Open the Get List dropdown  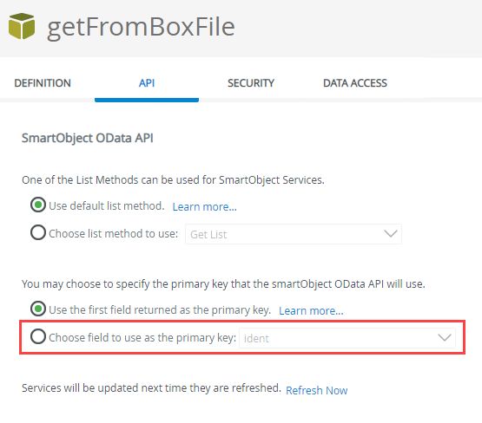294,234
